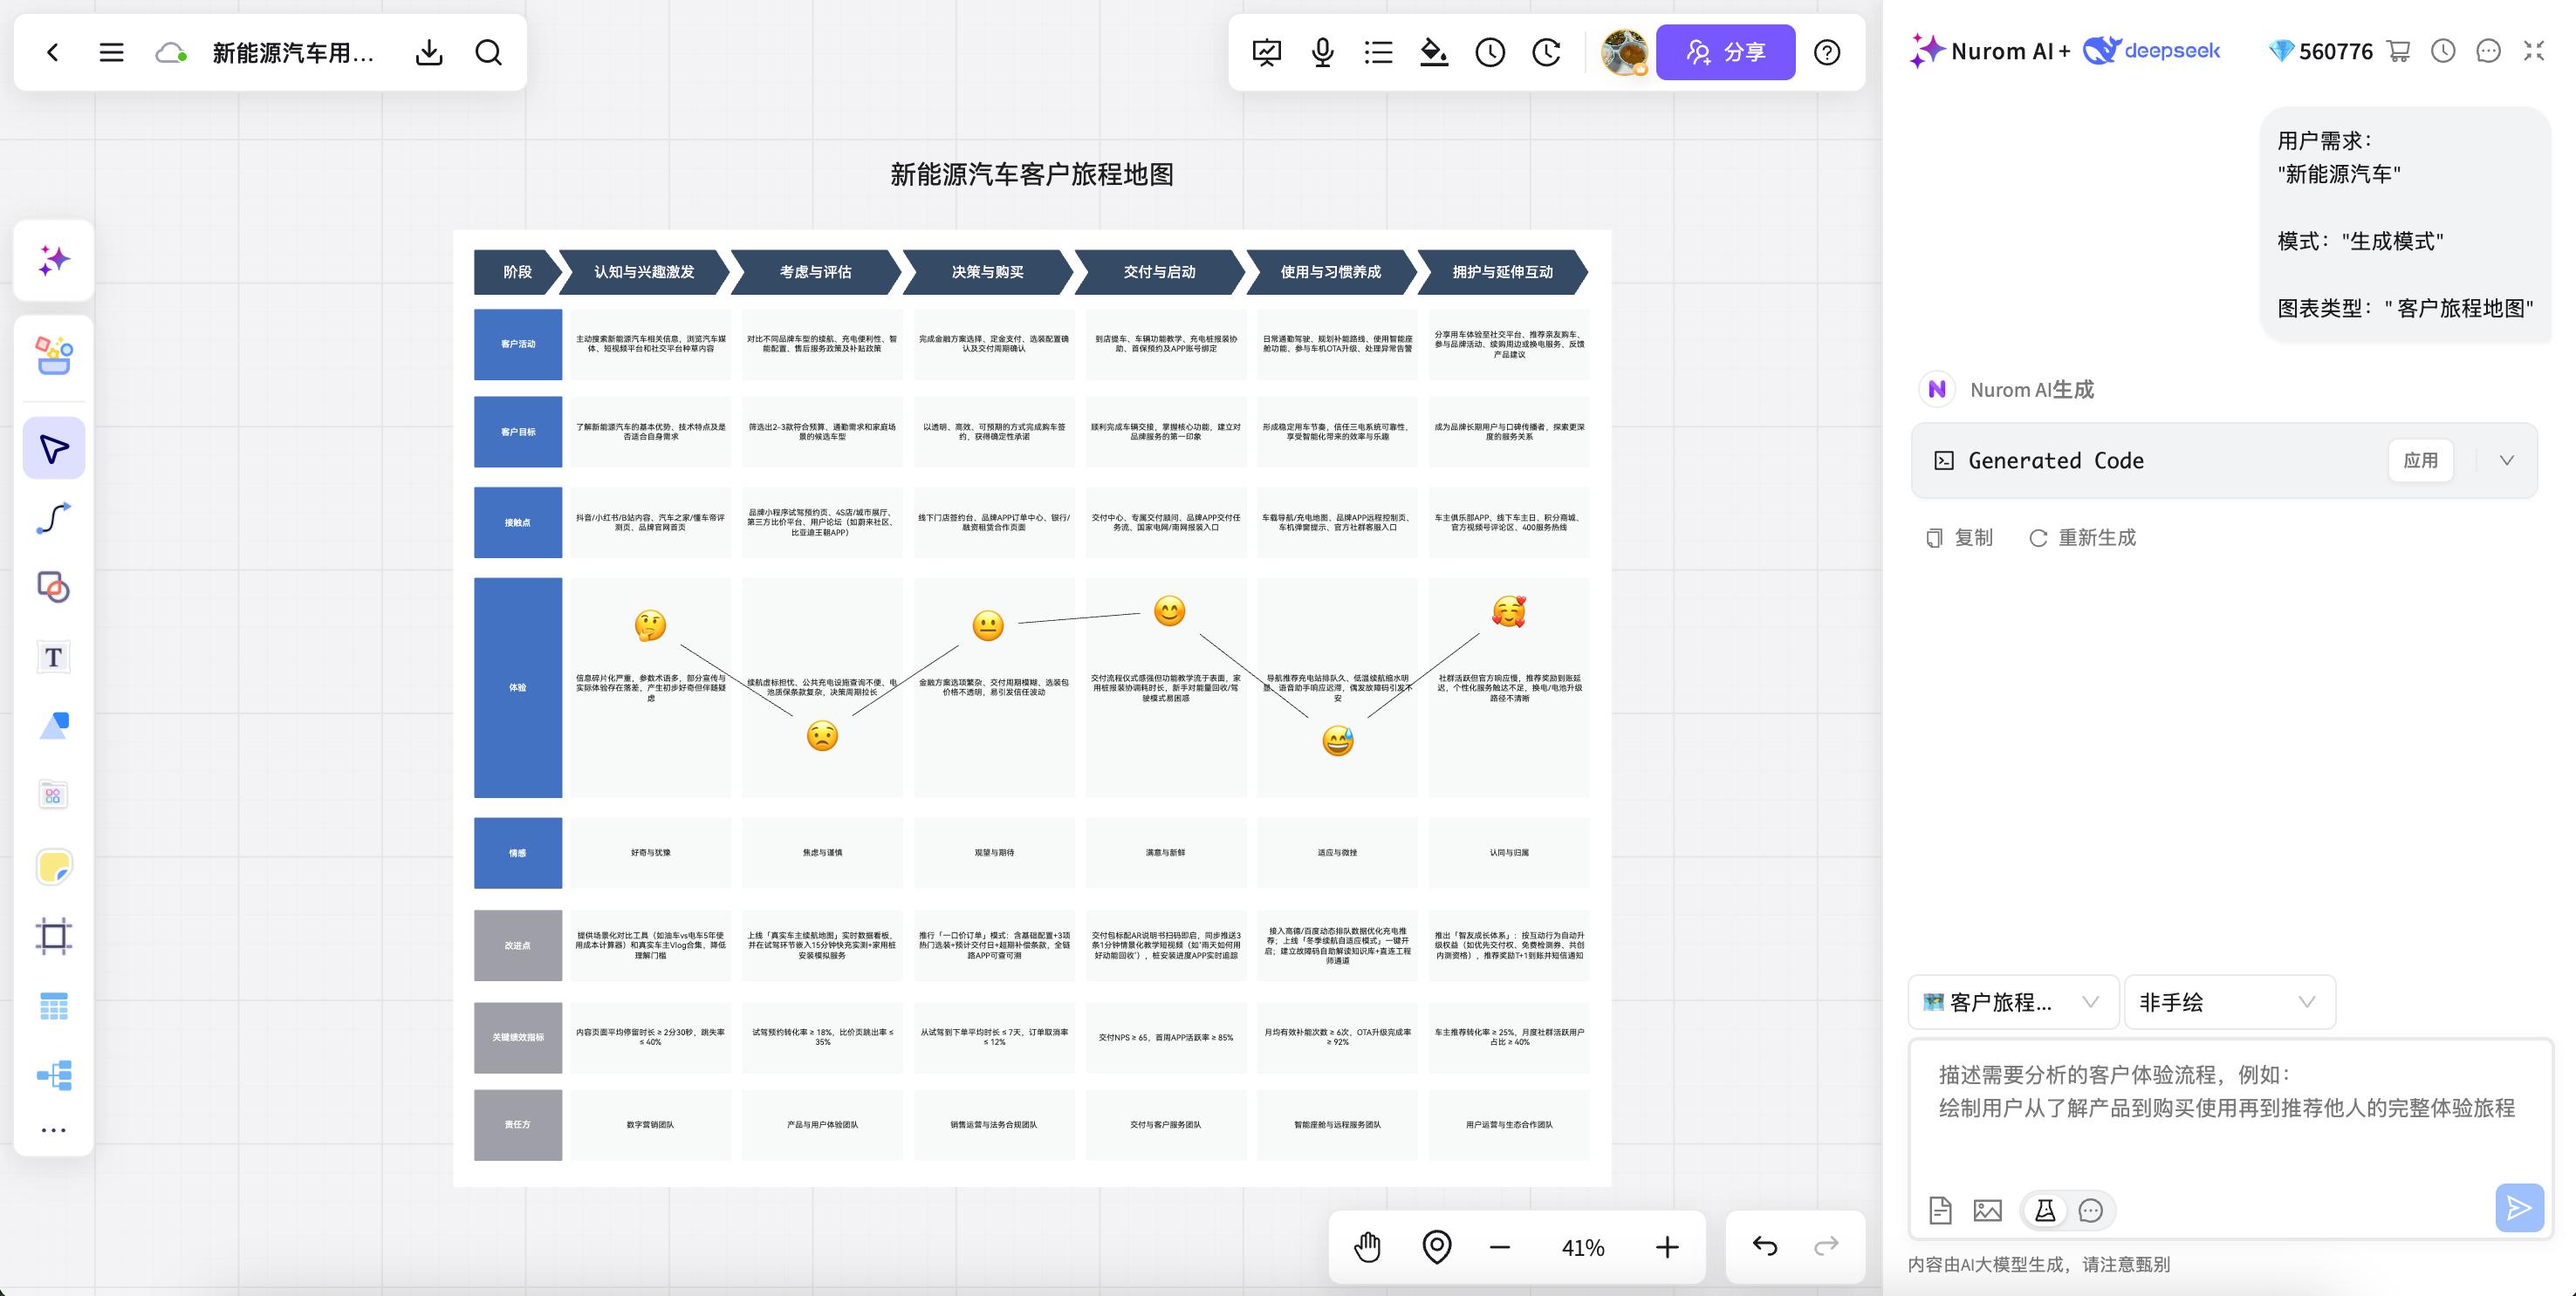
Task: Click 应用 to apply generated code
Action: click(x=2420, y=460)
